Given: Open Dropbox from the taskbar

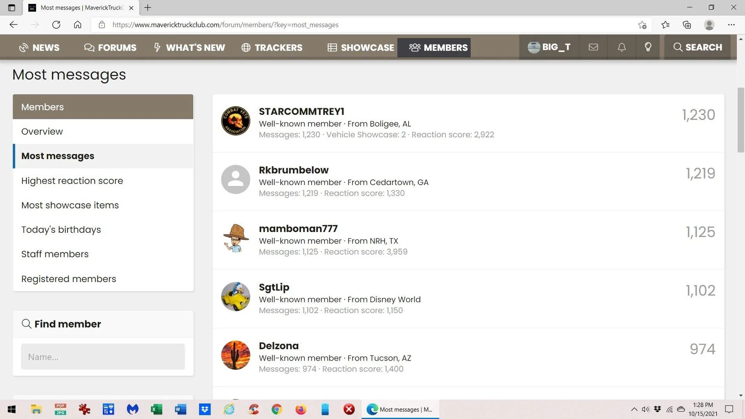Looking at the screenshot, I should coord(205,409).
